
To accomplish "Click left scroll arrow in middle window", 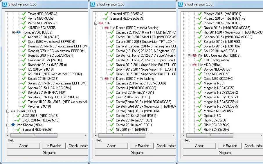I will pyautogui.click(x=96, y=135).
